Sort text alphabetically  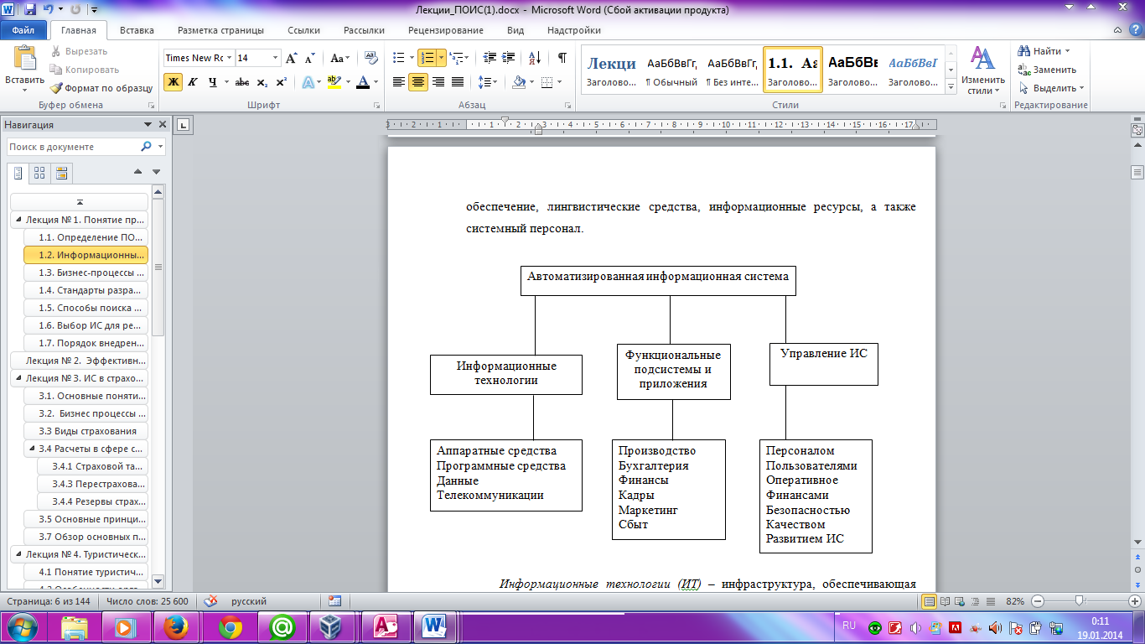pyautogui.click(x=534, y=58)
